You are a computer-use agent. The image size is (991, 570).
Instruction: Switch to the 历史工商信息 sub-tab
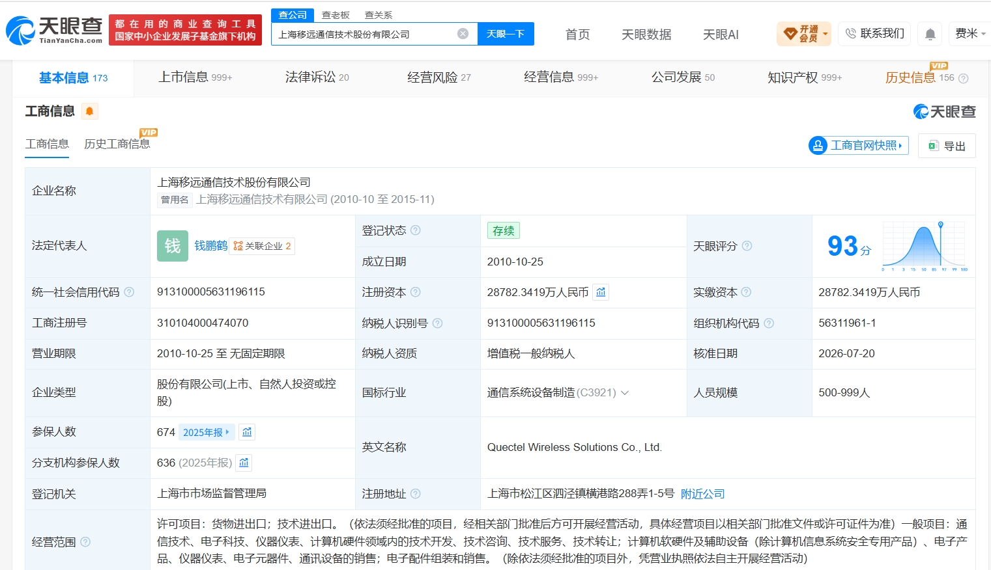(117, 144)
